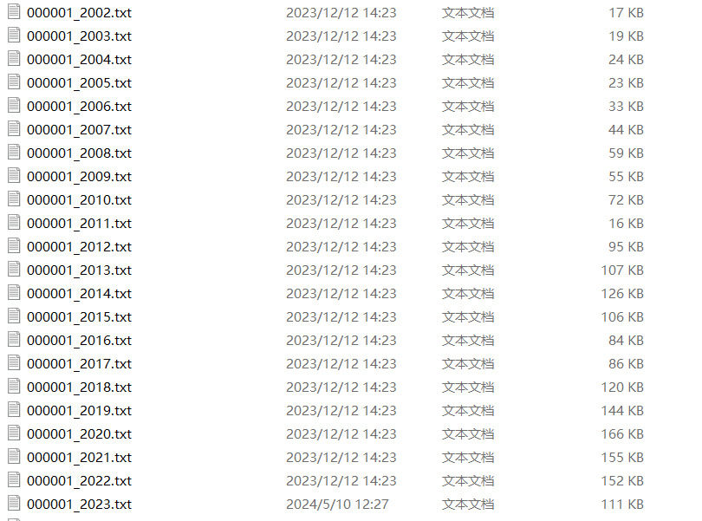702x521 pixels.
Task: Click the file icon for 000001_2020.txt
Action: click(x=14, y=433)
